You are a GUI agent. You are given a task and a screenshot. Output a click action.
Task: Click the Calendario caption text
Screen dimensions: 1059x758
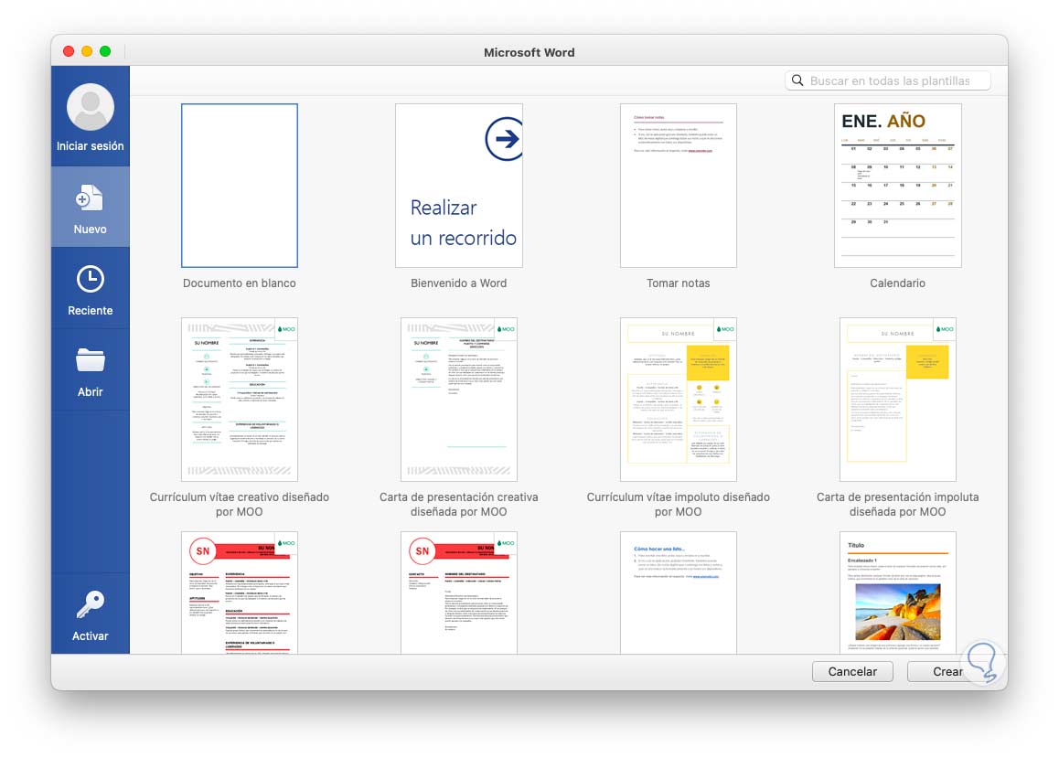(897, 283)
